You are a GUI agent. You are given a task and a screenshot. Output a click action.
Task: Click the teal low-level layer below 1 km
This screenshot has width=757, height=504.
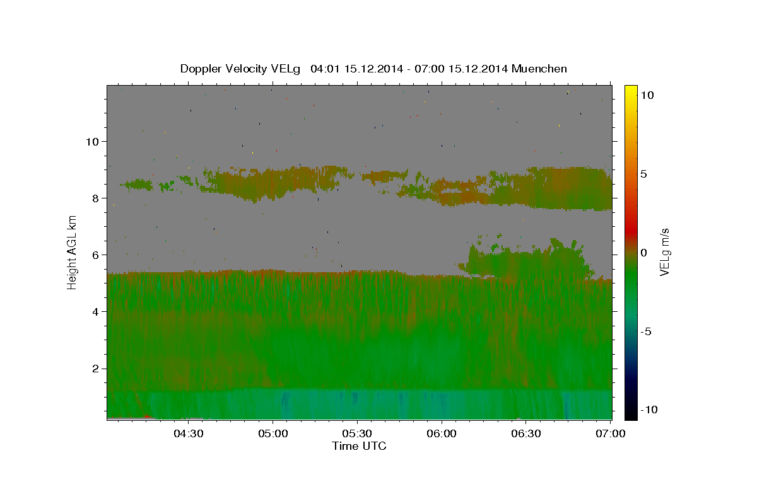pyautogui.click(x=360, y=404)
